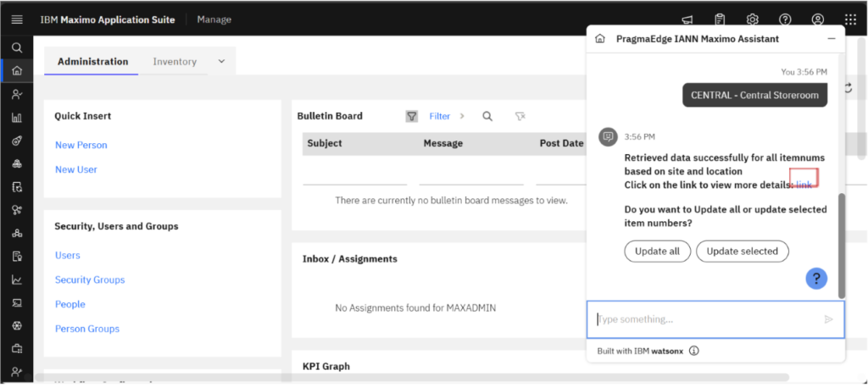868x387 pixels.
Task: Open the People link
Action: (x=70, y=304)
